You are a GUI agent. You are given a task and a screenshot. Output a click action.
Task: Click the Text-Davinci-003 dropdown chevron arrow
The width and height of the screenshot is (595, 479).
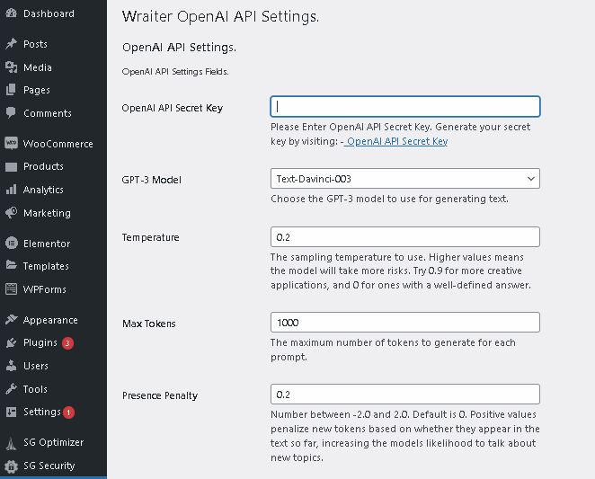coord(531,179)
